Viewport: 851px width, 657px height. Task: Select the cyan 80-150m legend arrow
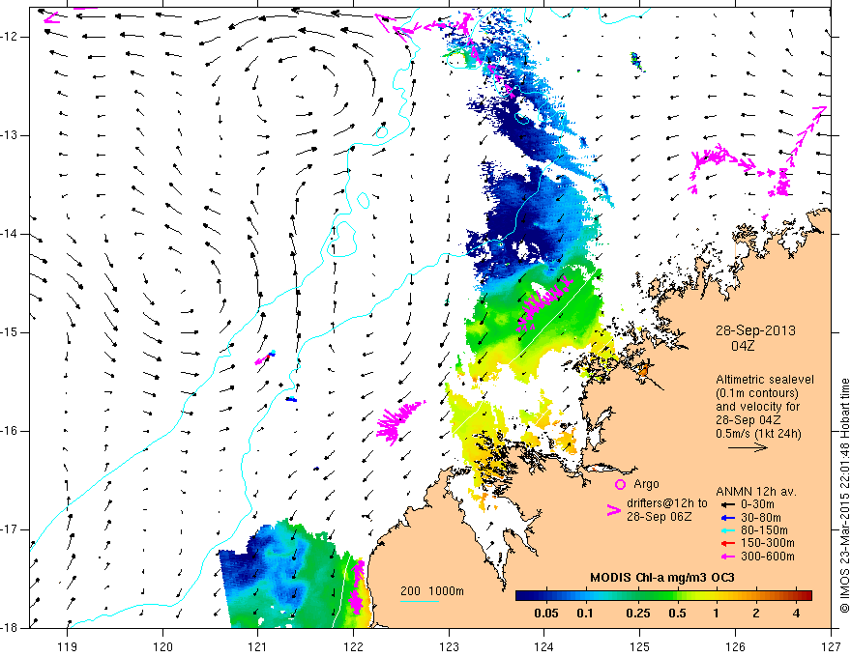point(727,530)
